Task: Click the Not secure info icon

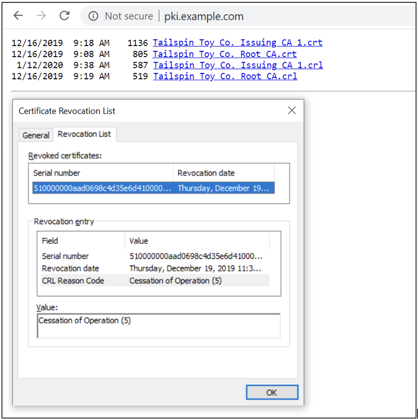Action: [x=93, y=16]
